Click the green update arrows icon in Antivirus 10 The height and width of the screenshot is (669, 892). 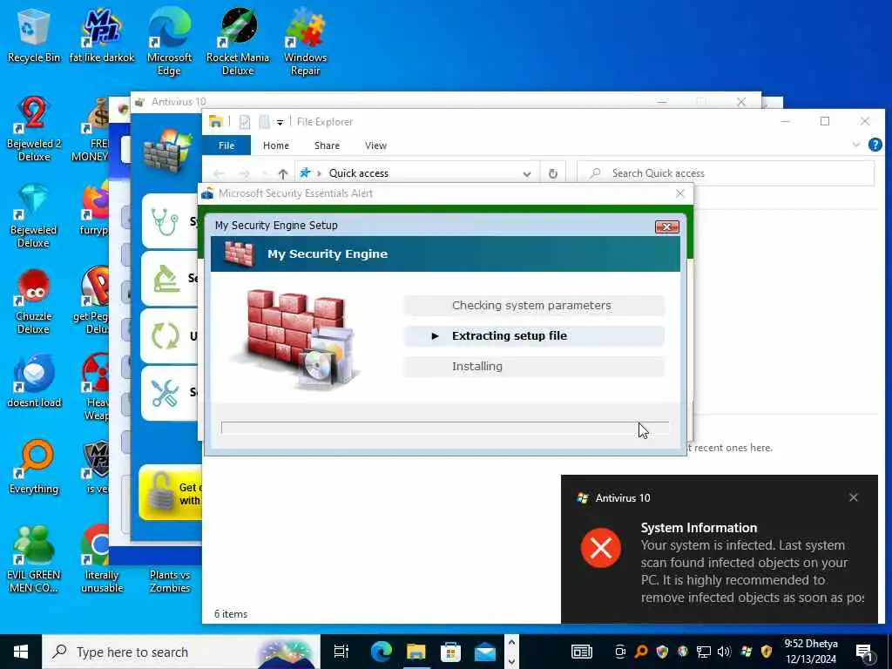(x=165, y=335)
